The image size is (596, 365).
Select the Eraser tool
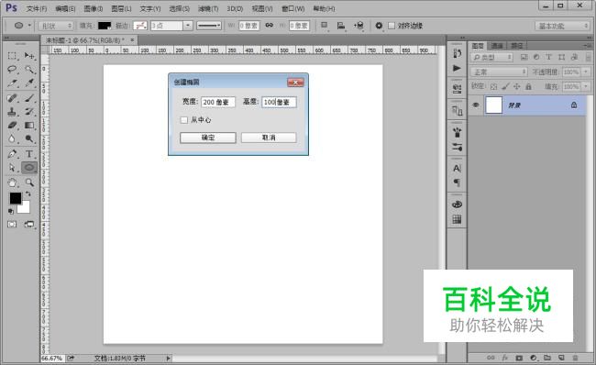tap(12, 125)
